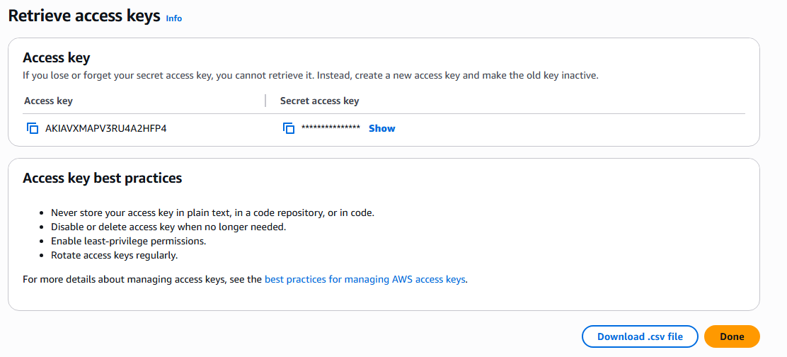Click the Disable or delete access key bullet
The width and height of the screenshot is (787, 357).
[168, 227]
